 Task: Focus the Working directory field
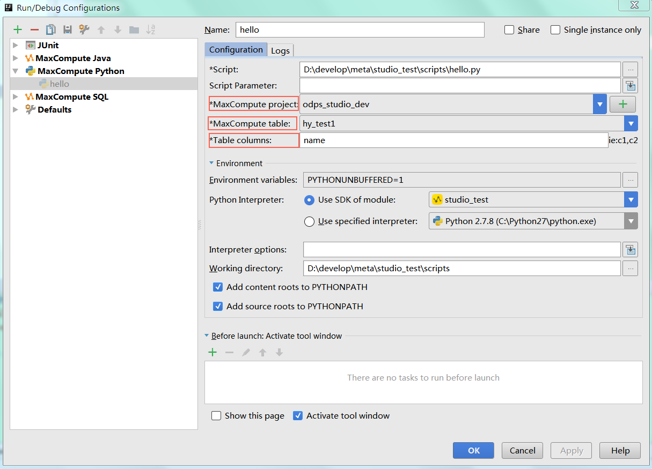point(462,269)
